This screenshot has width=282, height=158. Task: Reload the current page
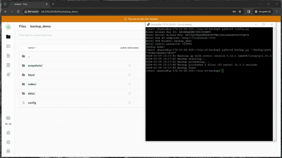[18, 12]
